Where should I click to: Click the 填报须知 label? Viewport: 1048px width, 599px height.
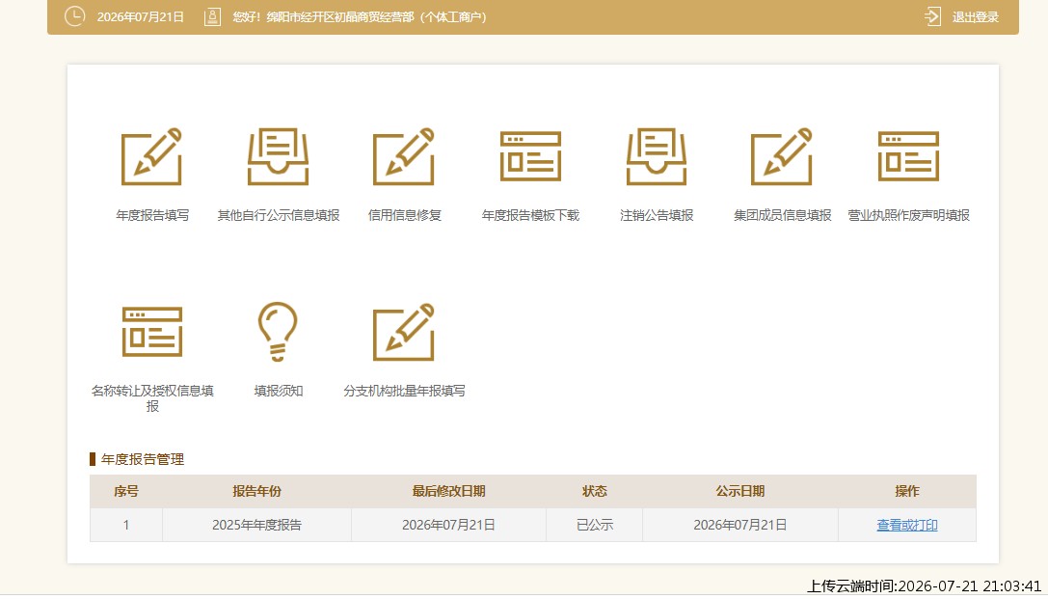[x=279, y=391]
